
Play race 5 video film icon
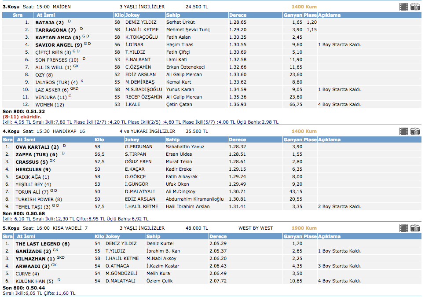403,228
